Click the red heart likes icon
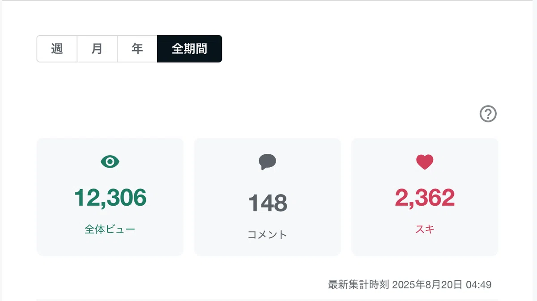The image size is (537, 301). [x=425, y=162]
